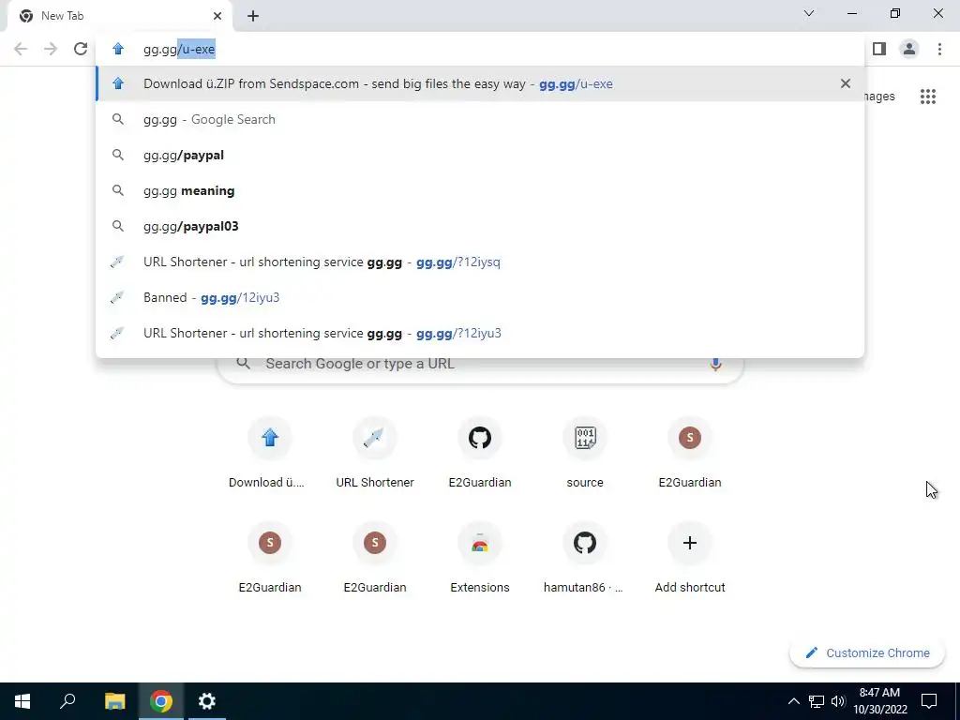
Task: Open the Extensions shortcut tile
Action: 480,559
